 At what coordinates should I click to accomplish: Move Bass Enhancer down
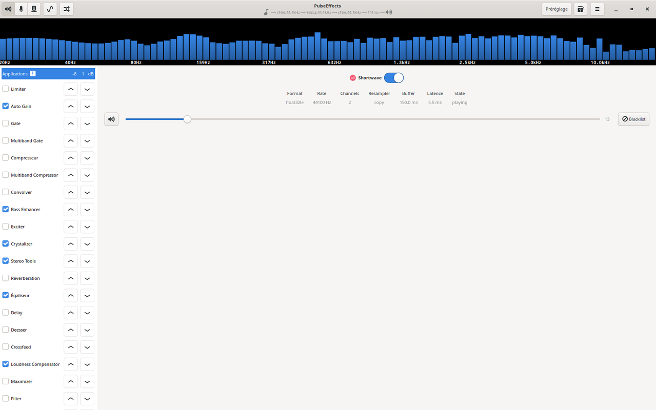(x=87, y=210)
